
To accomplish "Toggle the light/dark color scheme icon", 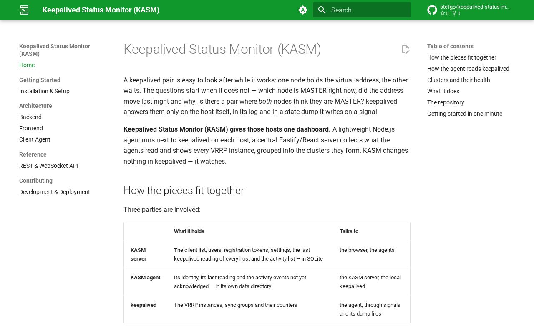I will pyautogui.click(x=303, y=10).
